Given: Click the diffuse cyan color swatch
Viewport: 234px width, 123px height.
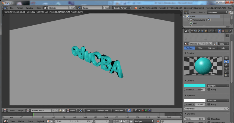Looking at the screenshot, I should (x=195, y=86).
